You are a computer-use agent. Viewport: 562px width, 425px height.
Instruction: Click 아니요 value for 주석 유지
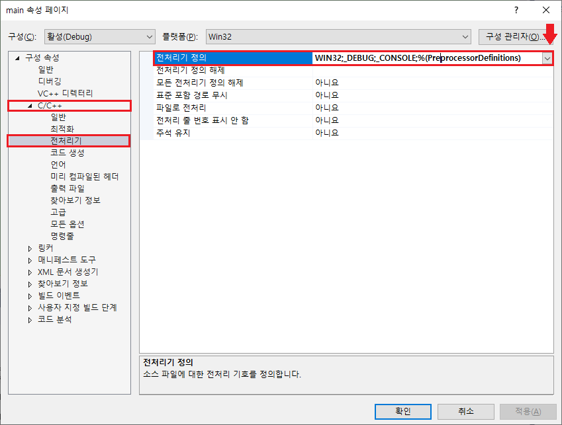pyautogui.click(x=327, y=133)
